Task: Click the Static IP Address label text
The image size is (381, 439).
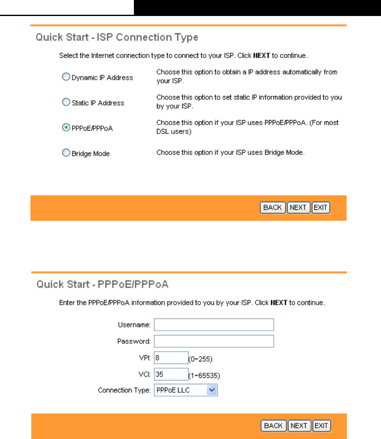Action: click(98, 103)
